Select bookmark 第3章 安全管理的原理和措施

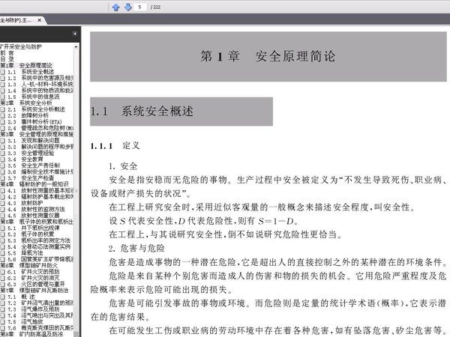coord(37,134)
